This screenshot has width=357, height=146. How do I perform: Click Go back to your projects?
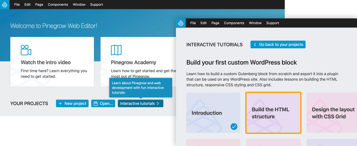point(278,45)
